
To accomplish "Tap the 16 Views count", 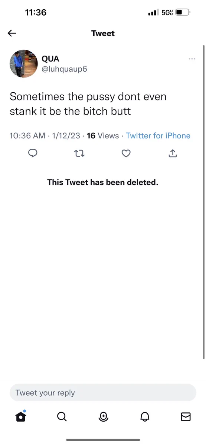I will (103, 136).
